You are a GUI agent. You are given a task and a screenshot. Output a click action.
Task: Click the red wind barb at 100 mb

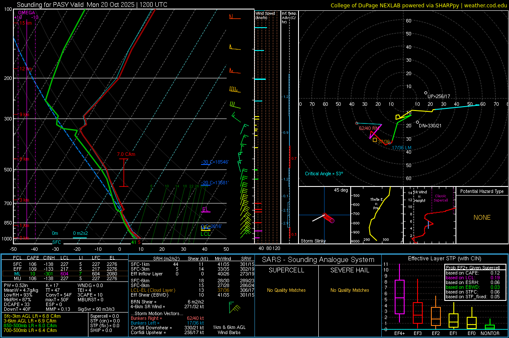point(235,16)
